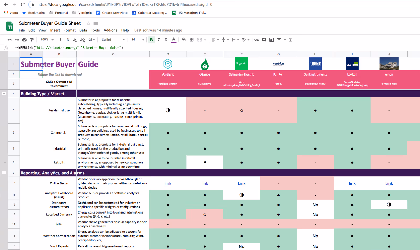Click the Redo toolbar icon
Image resolution: width=420 pixels, height=250 pixels.
[17, 40]
